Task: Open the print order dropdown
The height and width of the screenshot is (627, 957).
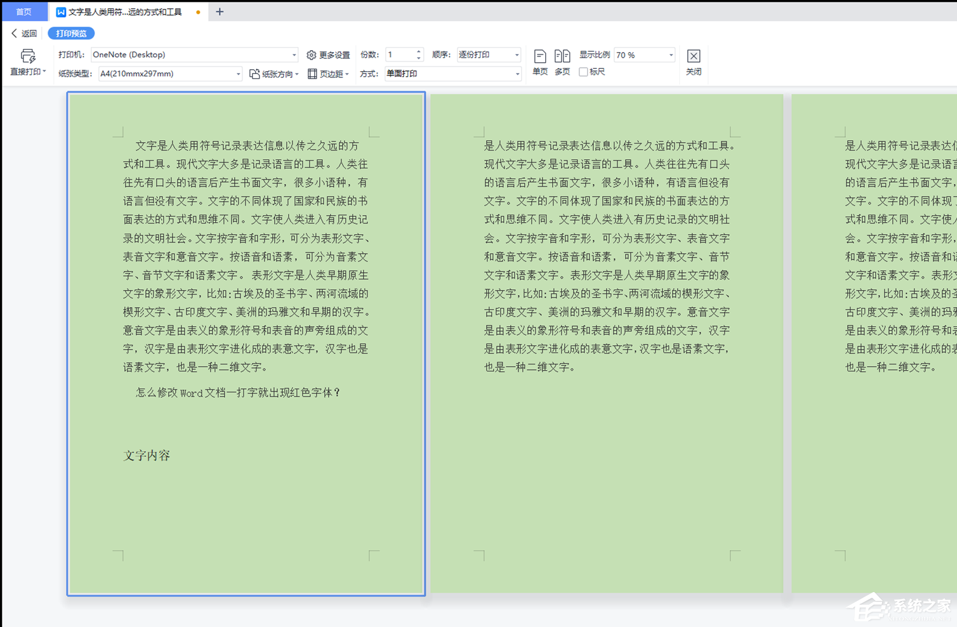Action: [489, 55]
